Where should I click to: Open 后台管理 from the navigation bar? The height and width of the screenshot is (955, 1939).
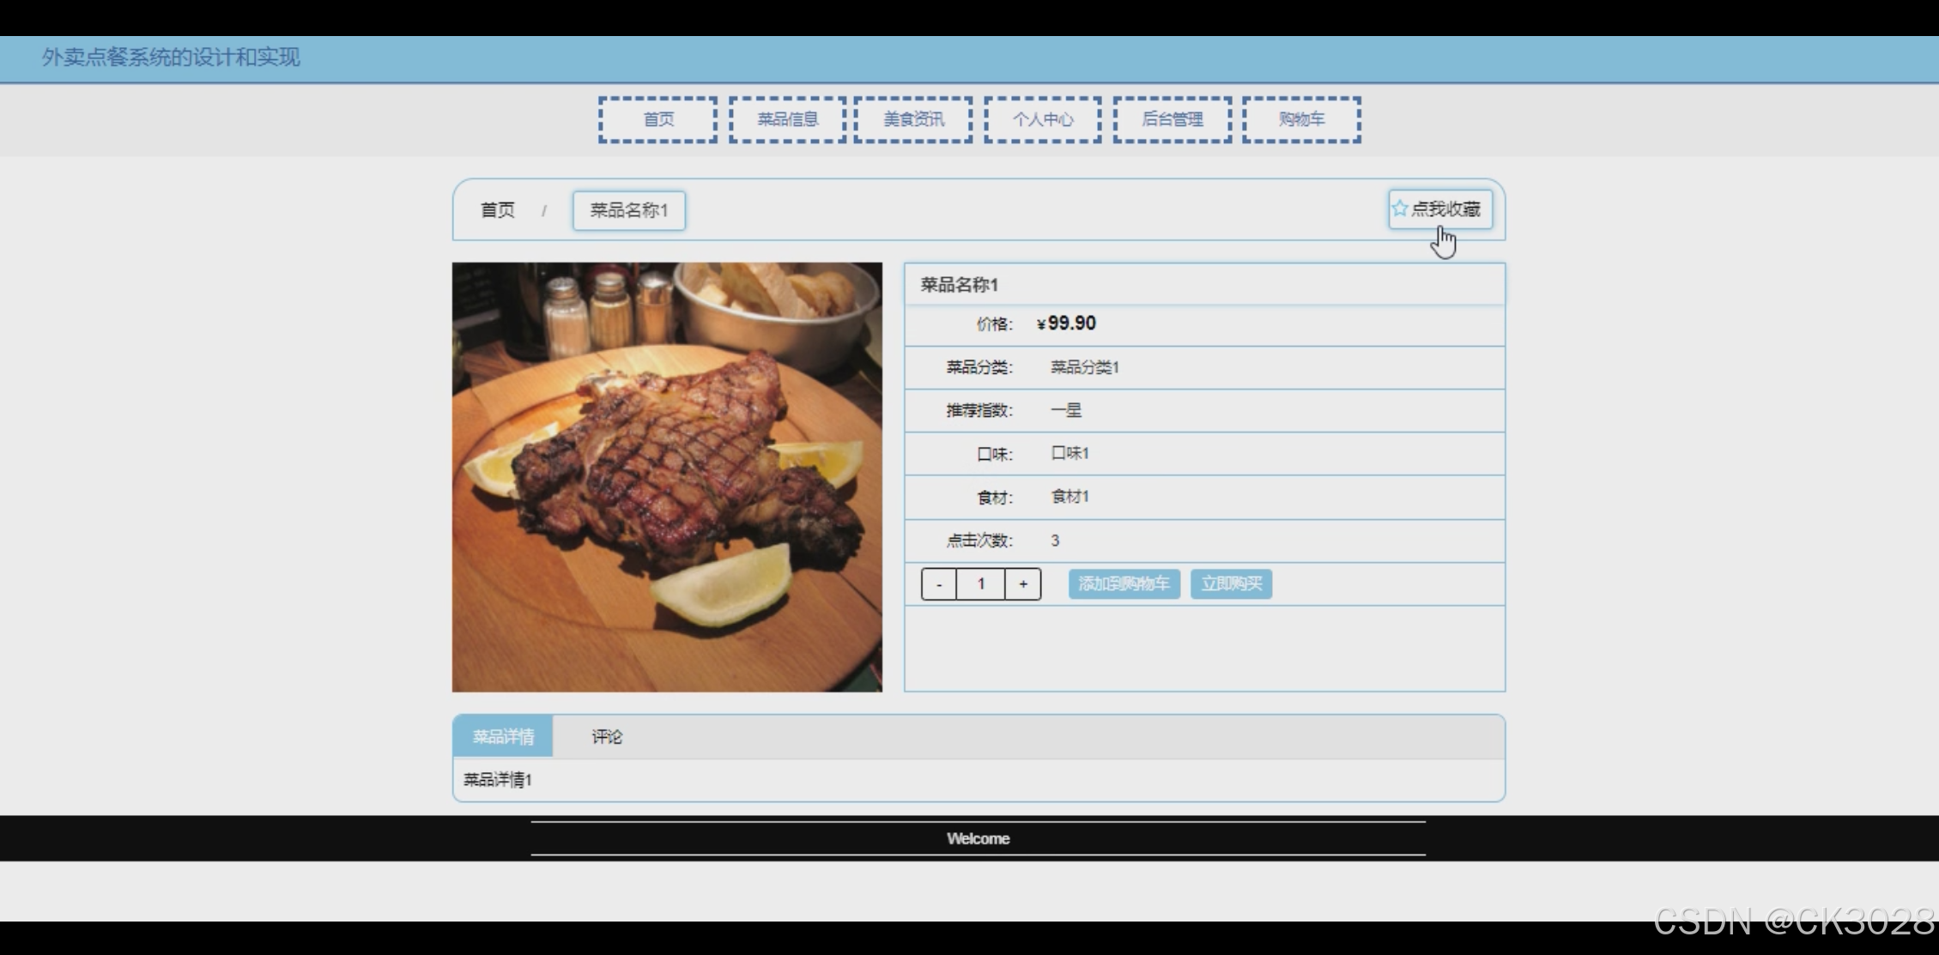(1172, 120)
